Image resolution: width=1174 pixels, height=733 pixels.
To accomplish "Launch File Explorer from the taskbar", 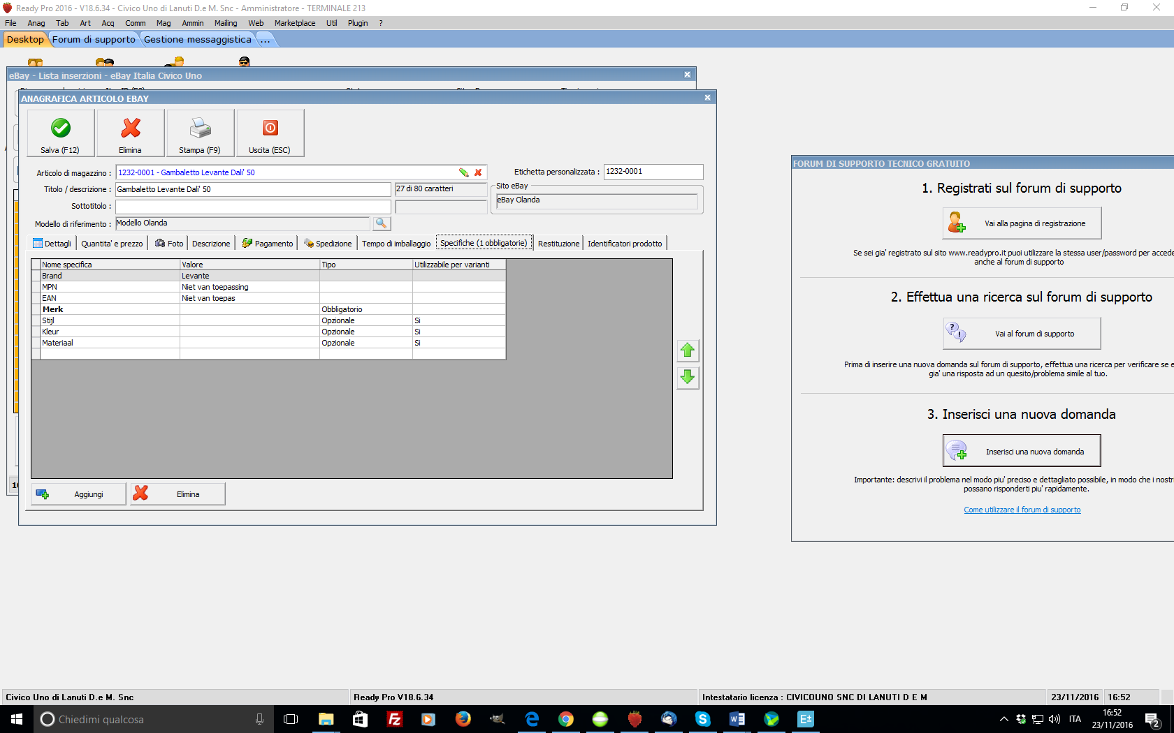I will pyautogui.click(x=326, y=719).
